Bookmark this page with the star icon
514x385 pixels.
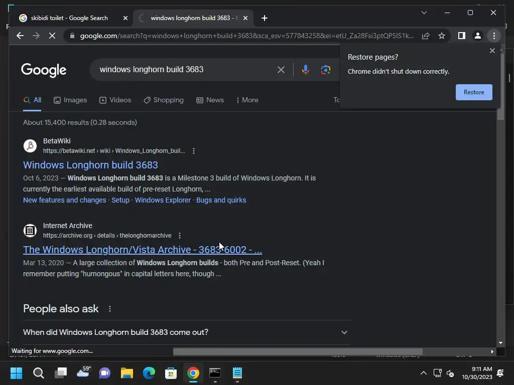442,36
